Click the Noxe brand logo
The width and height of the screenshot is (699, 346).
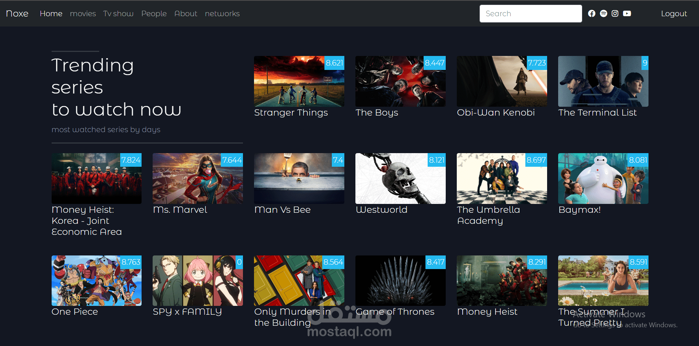click(17, 14)
